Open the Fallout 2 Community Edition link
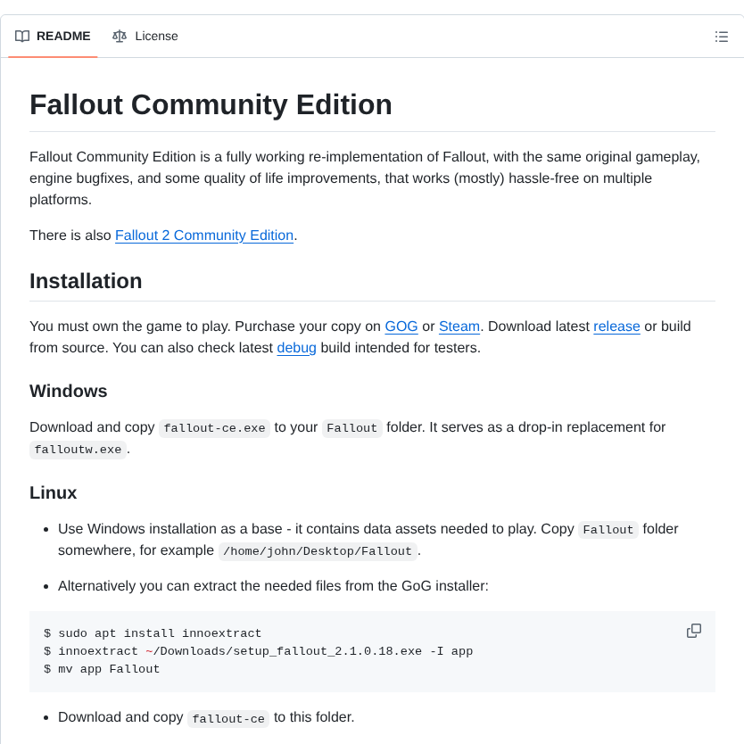The height and width of the screenshot is (744, 744). [204, 236]
